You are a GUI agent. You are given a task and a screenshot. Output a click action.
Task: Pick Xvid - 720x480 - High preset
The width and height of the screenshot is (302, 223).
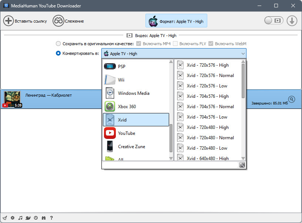[208, 127]
